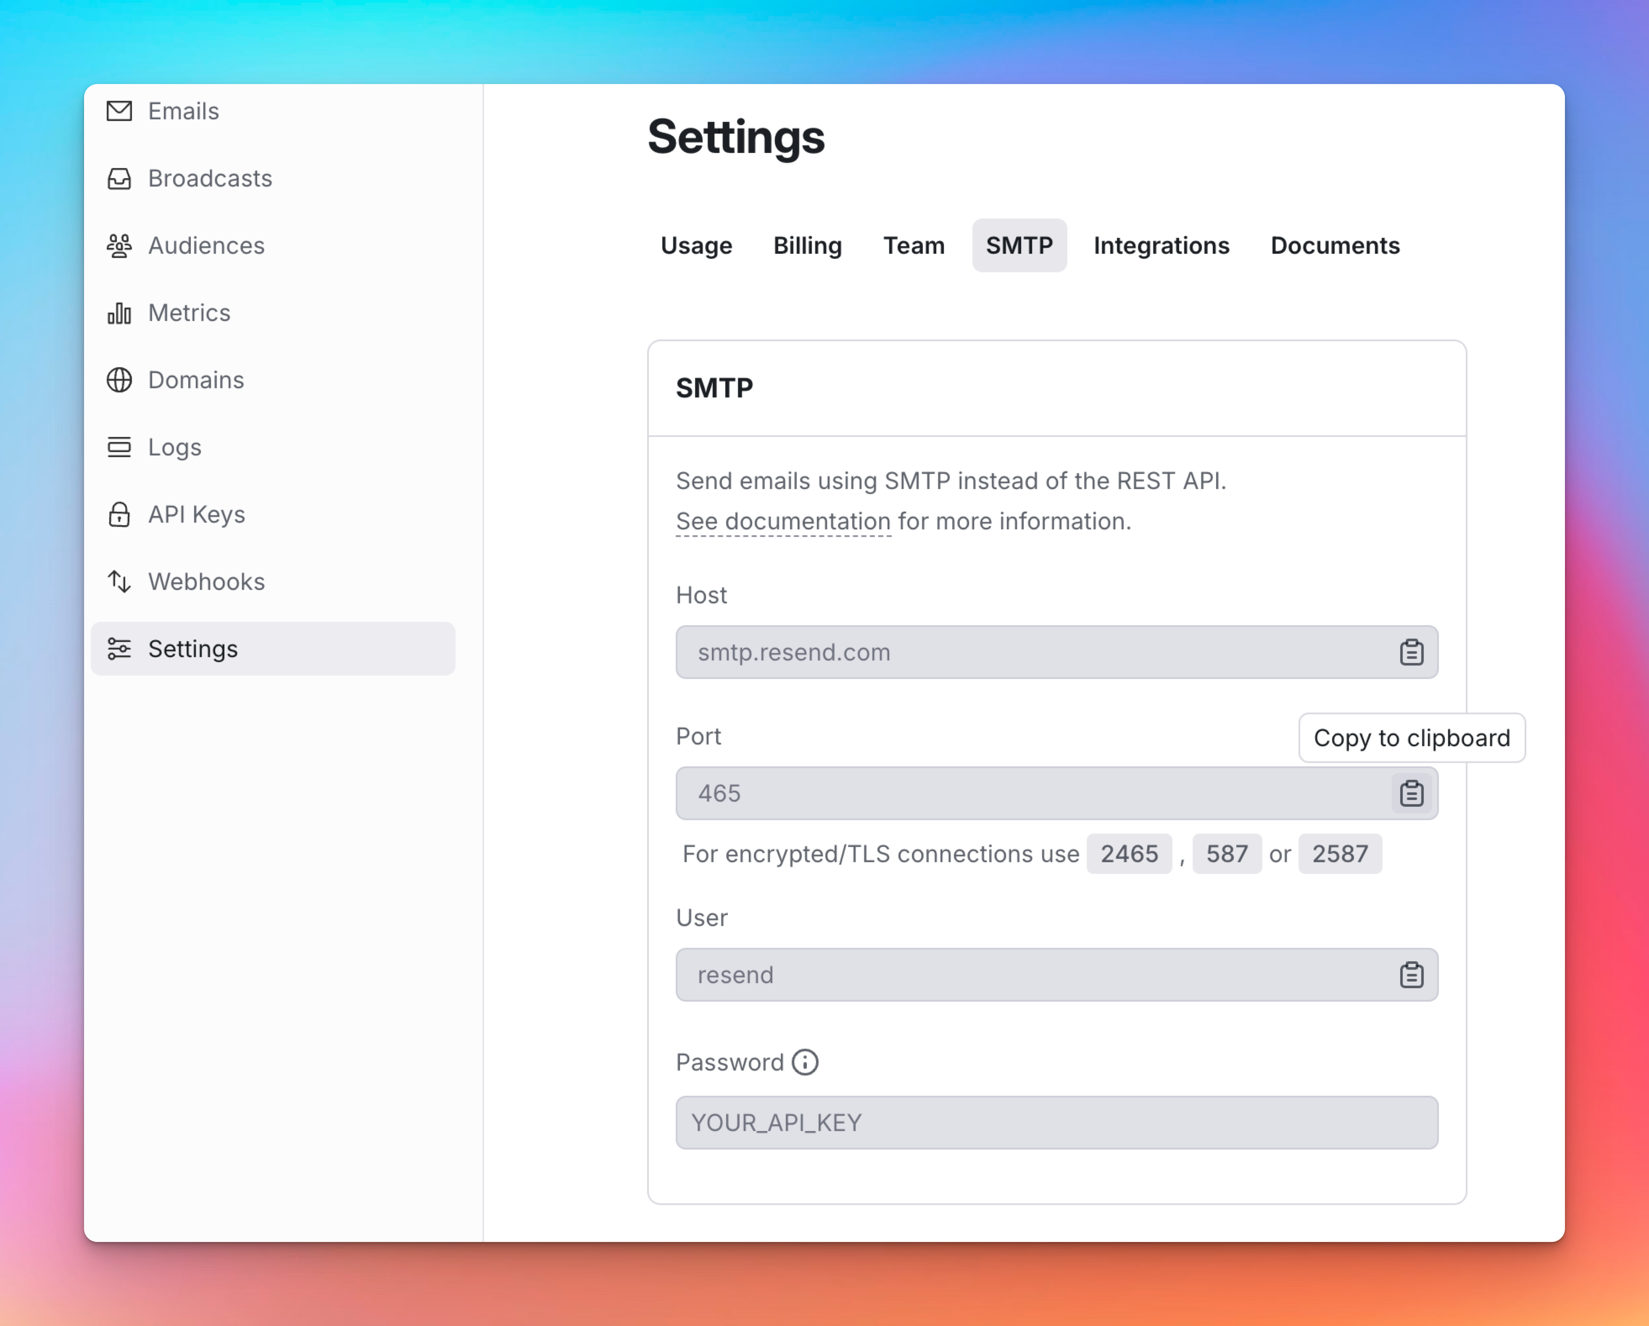Open the Logs sidebar item

[174, 447]
